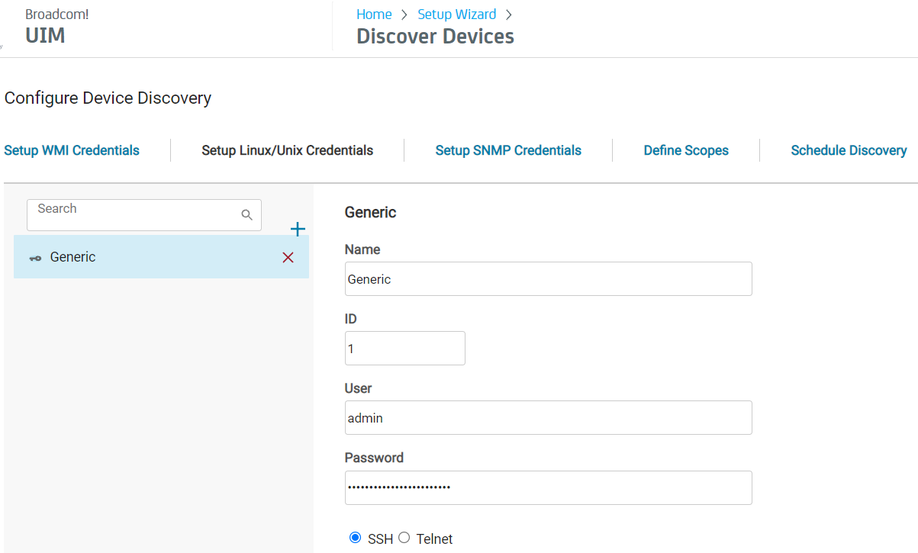Open the Define Scopes tab
The width and height of the screenshot is (918, 553).
[686, 150]
